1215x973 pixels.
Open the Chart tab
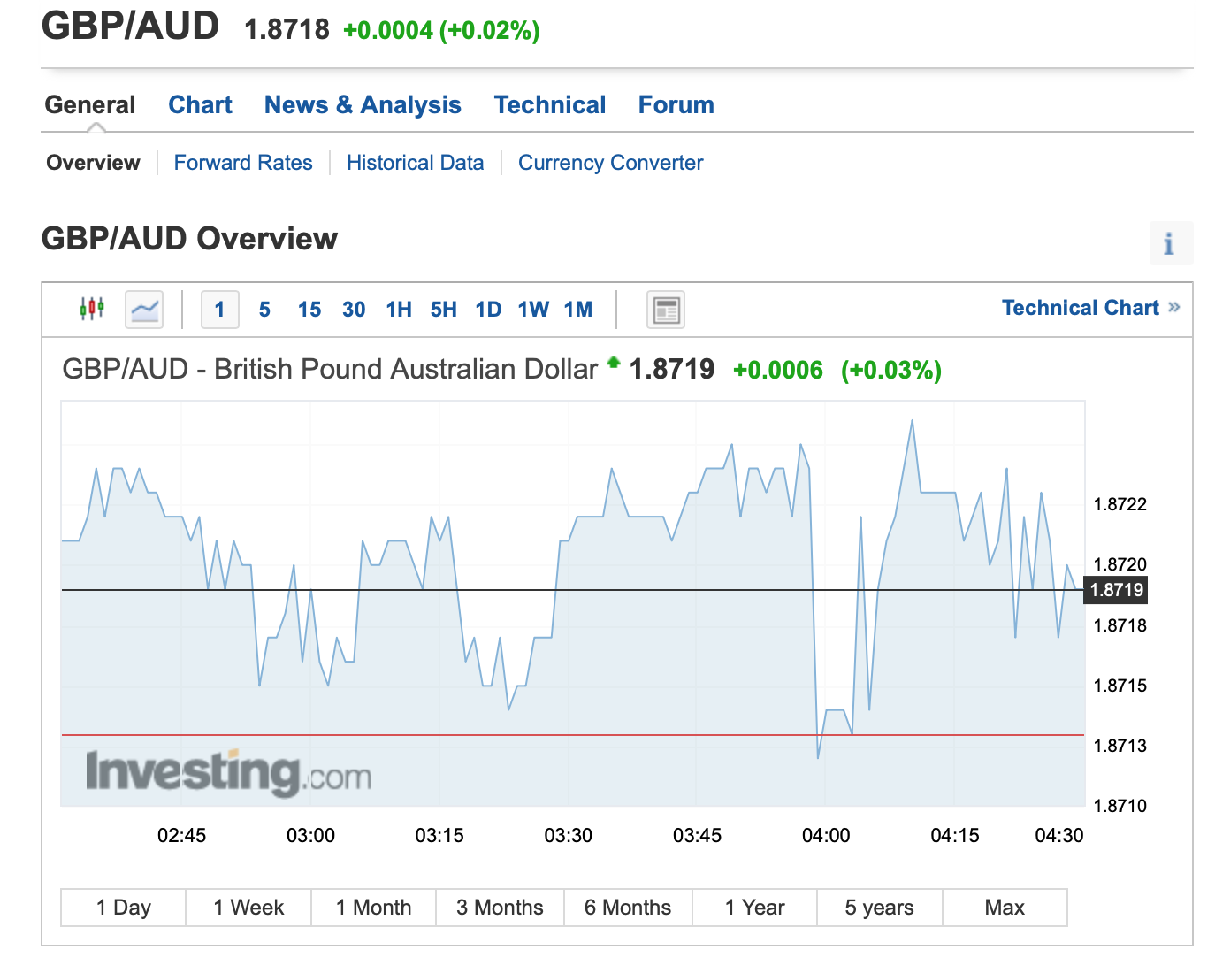click(x=201, y=104)
